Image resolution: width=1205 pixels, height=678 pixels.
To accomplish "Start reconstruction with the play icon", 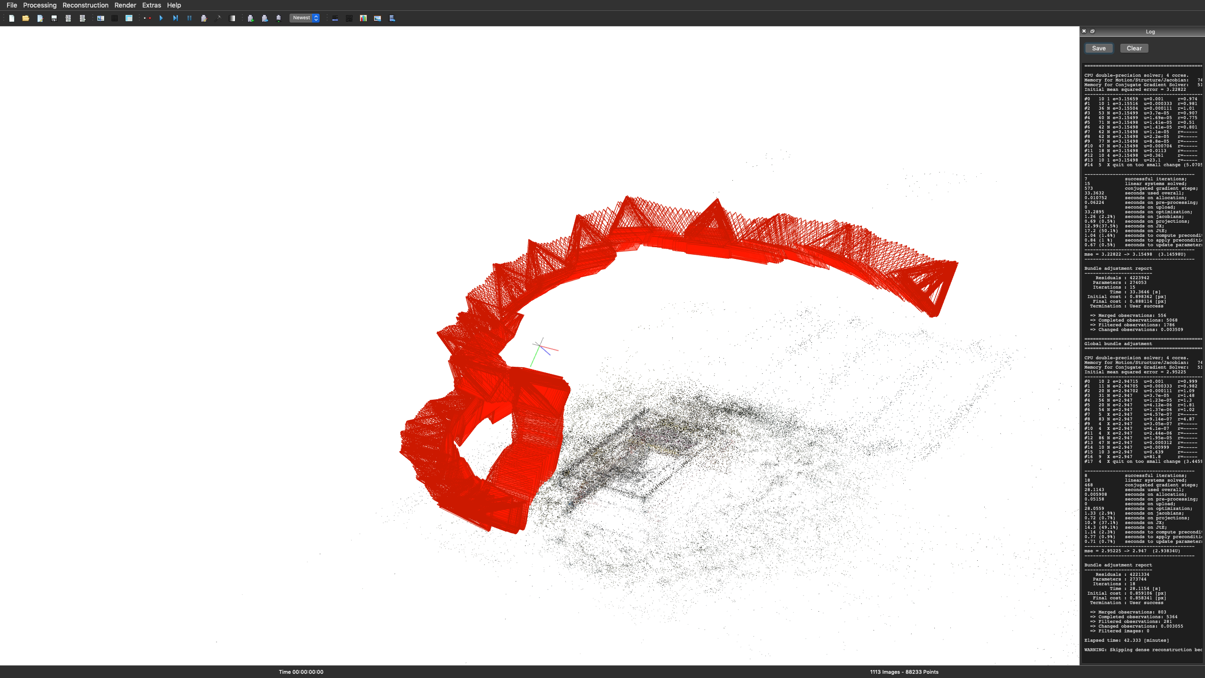I will coord(161,18).
